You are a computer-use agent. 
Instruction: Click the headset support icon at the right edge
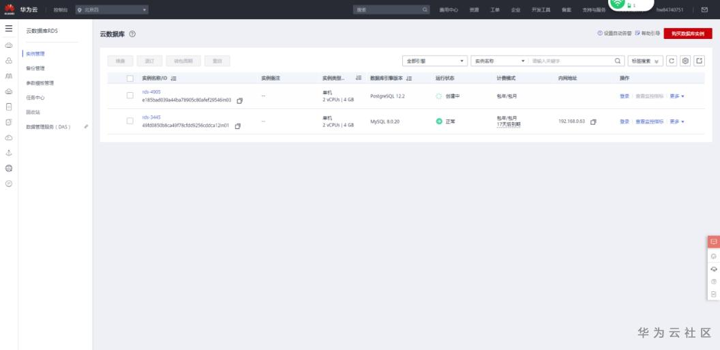pos(714,269)
